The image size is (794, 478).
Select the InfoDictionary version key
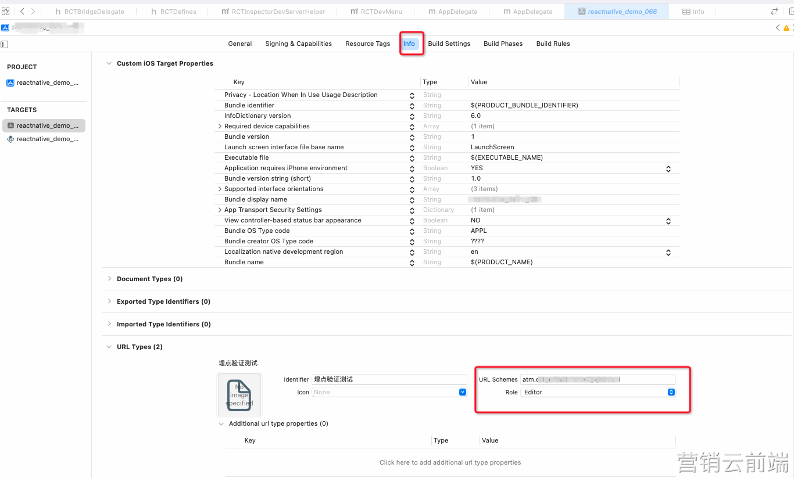click(x=257, y=116)
